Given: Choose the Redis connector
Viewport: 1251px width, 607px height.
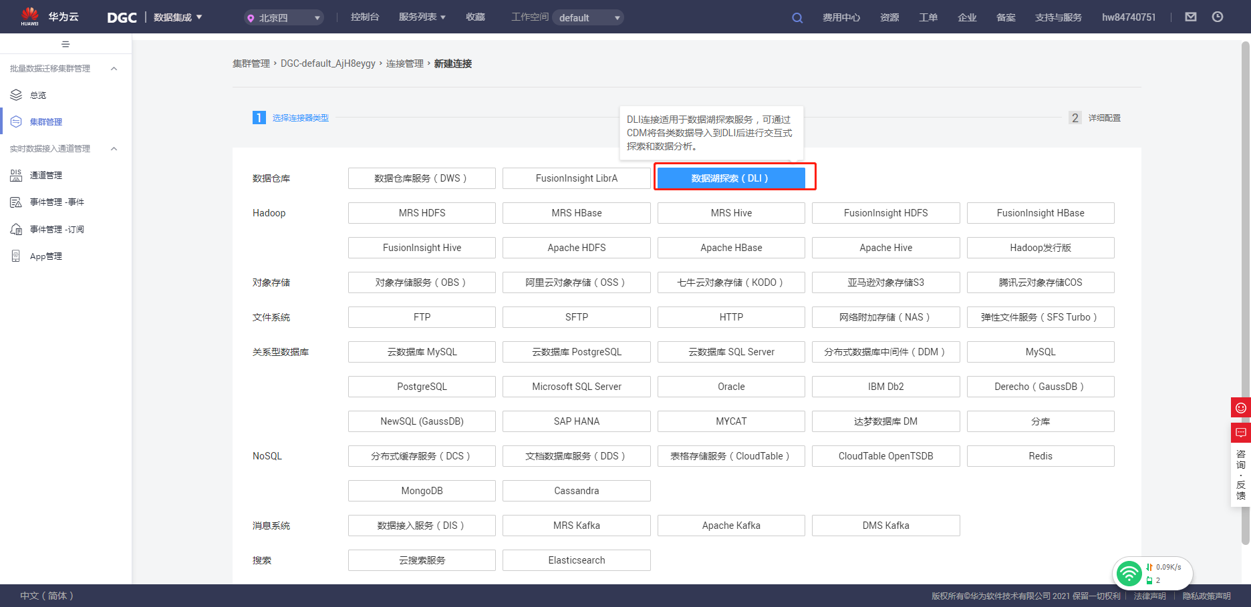Looking at the screenshot, I should pos(1040,456).
